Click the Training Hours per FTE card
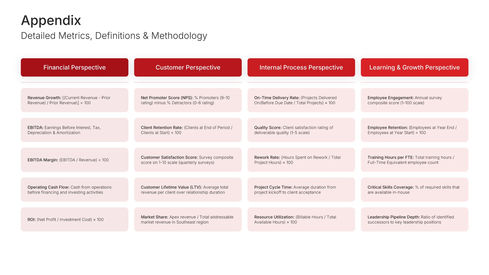 [x=414, y=160]
